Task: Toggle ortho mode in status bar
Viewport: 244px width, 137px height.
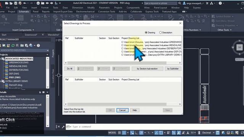Action: pos(136,133)
